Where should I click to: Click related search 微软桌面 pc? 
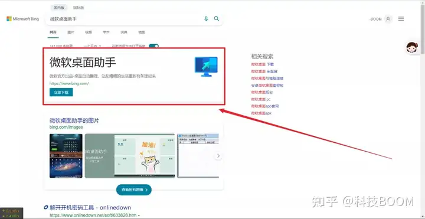[261, 100]
